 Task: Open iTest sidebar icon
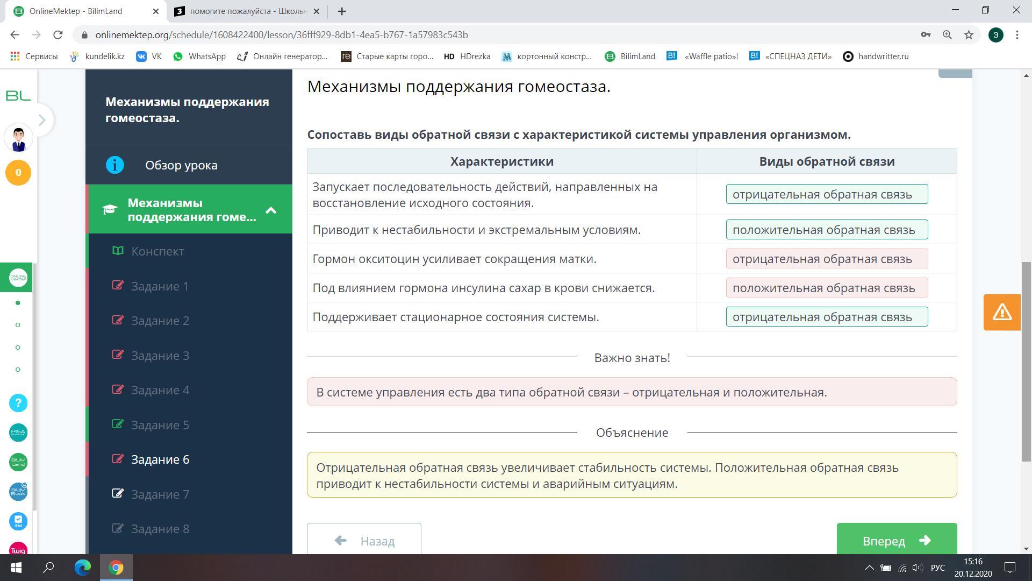tap(18, 521)
